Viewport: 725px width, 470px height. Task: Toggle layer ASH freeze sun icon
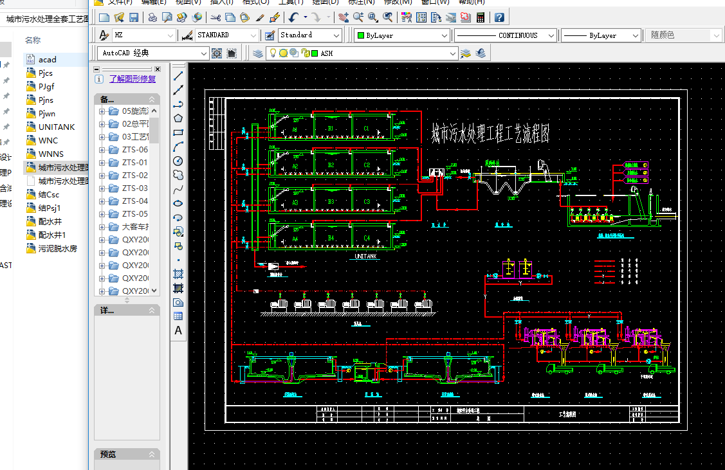pyautogui.click(x=283, y=53)
